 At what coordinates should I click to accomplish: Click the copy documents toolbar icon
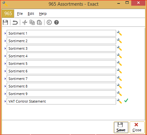[x=32, y=22]
